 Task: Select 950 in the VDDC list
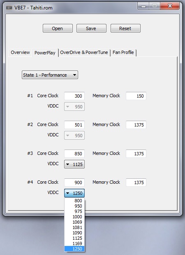74,206
